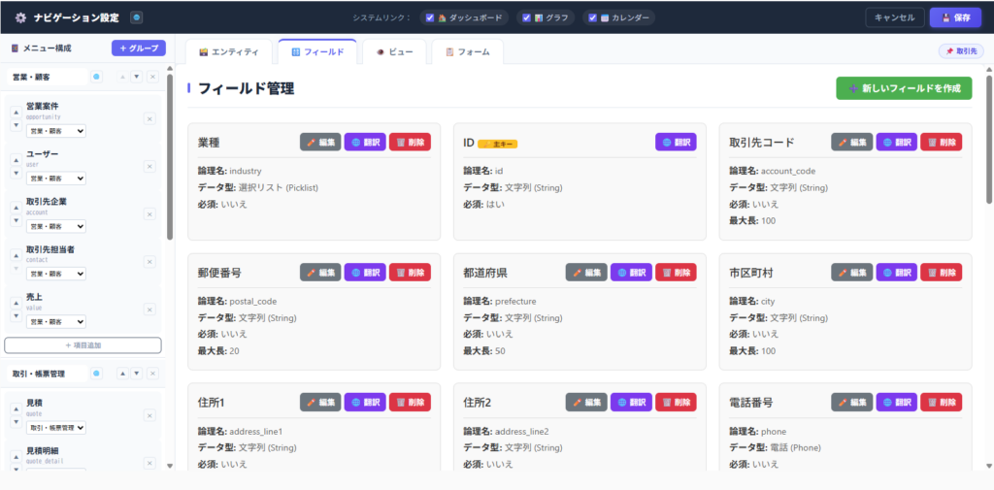Open group dropdown for 取引先企業
The height and width of the screenshot is (490, 994).
(x=56, y=226)
